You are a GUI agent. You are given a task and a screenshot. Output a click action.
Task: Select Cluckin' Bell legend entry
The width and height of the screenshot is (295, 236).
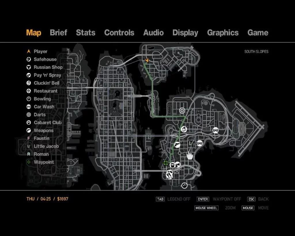(43, 83)
